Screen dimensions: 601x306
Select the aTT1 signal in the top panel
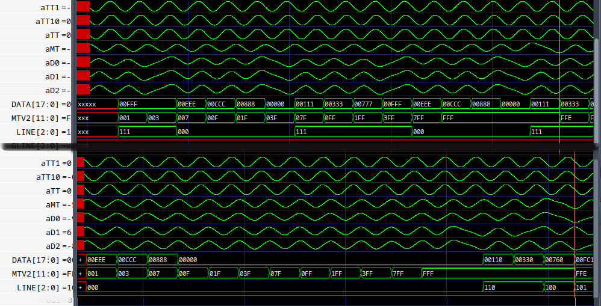tap(51, 7)
